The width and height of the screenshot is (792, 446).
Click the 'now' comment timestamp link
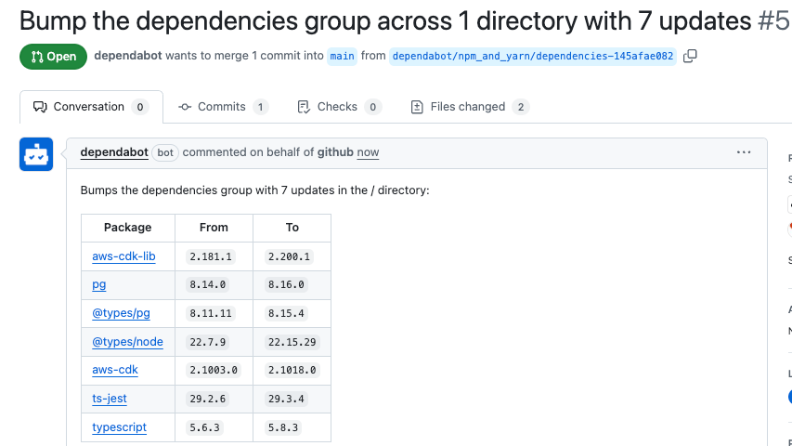point(368,152)
